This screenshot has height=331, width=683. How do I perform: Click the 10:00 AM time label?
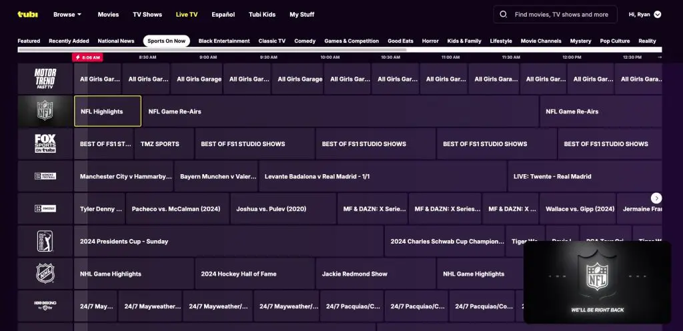329,57
